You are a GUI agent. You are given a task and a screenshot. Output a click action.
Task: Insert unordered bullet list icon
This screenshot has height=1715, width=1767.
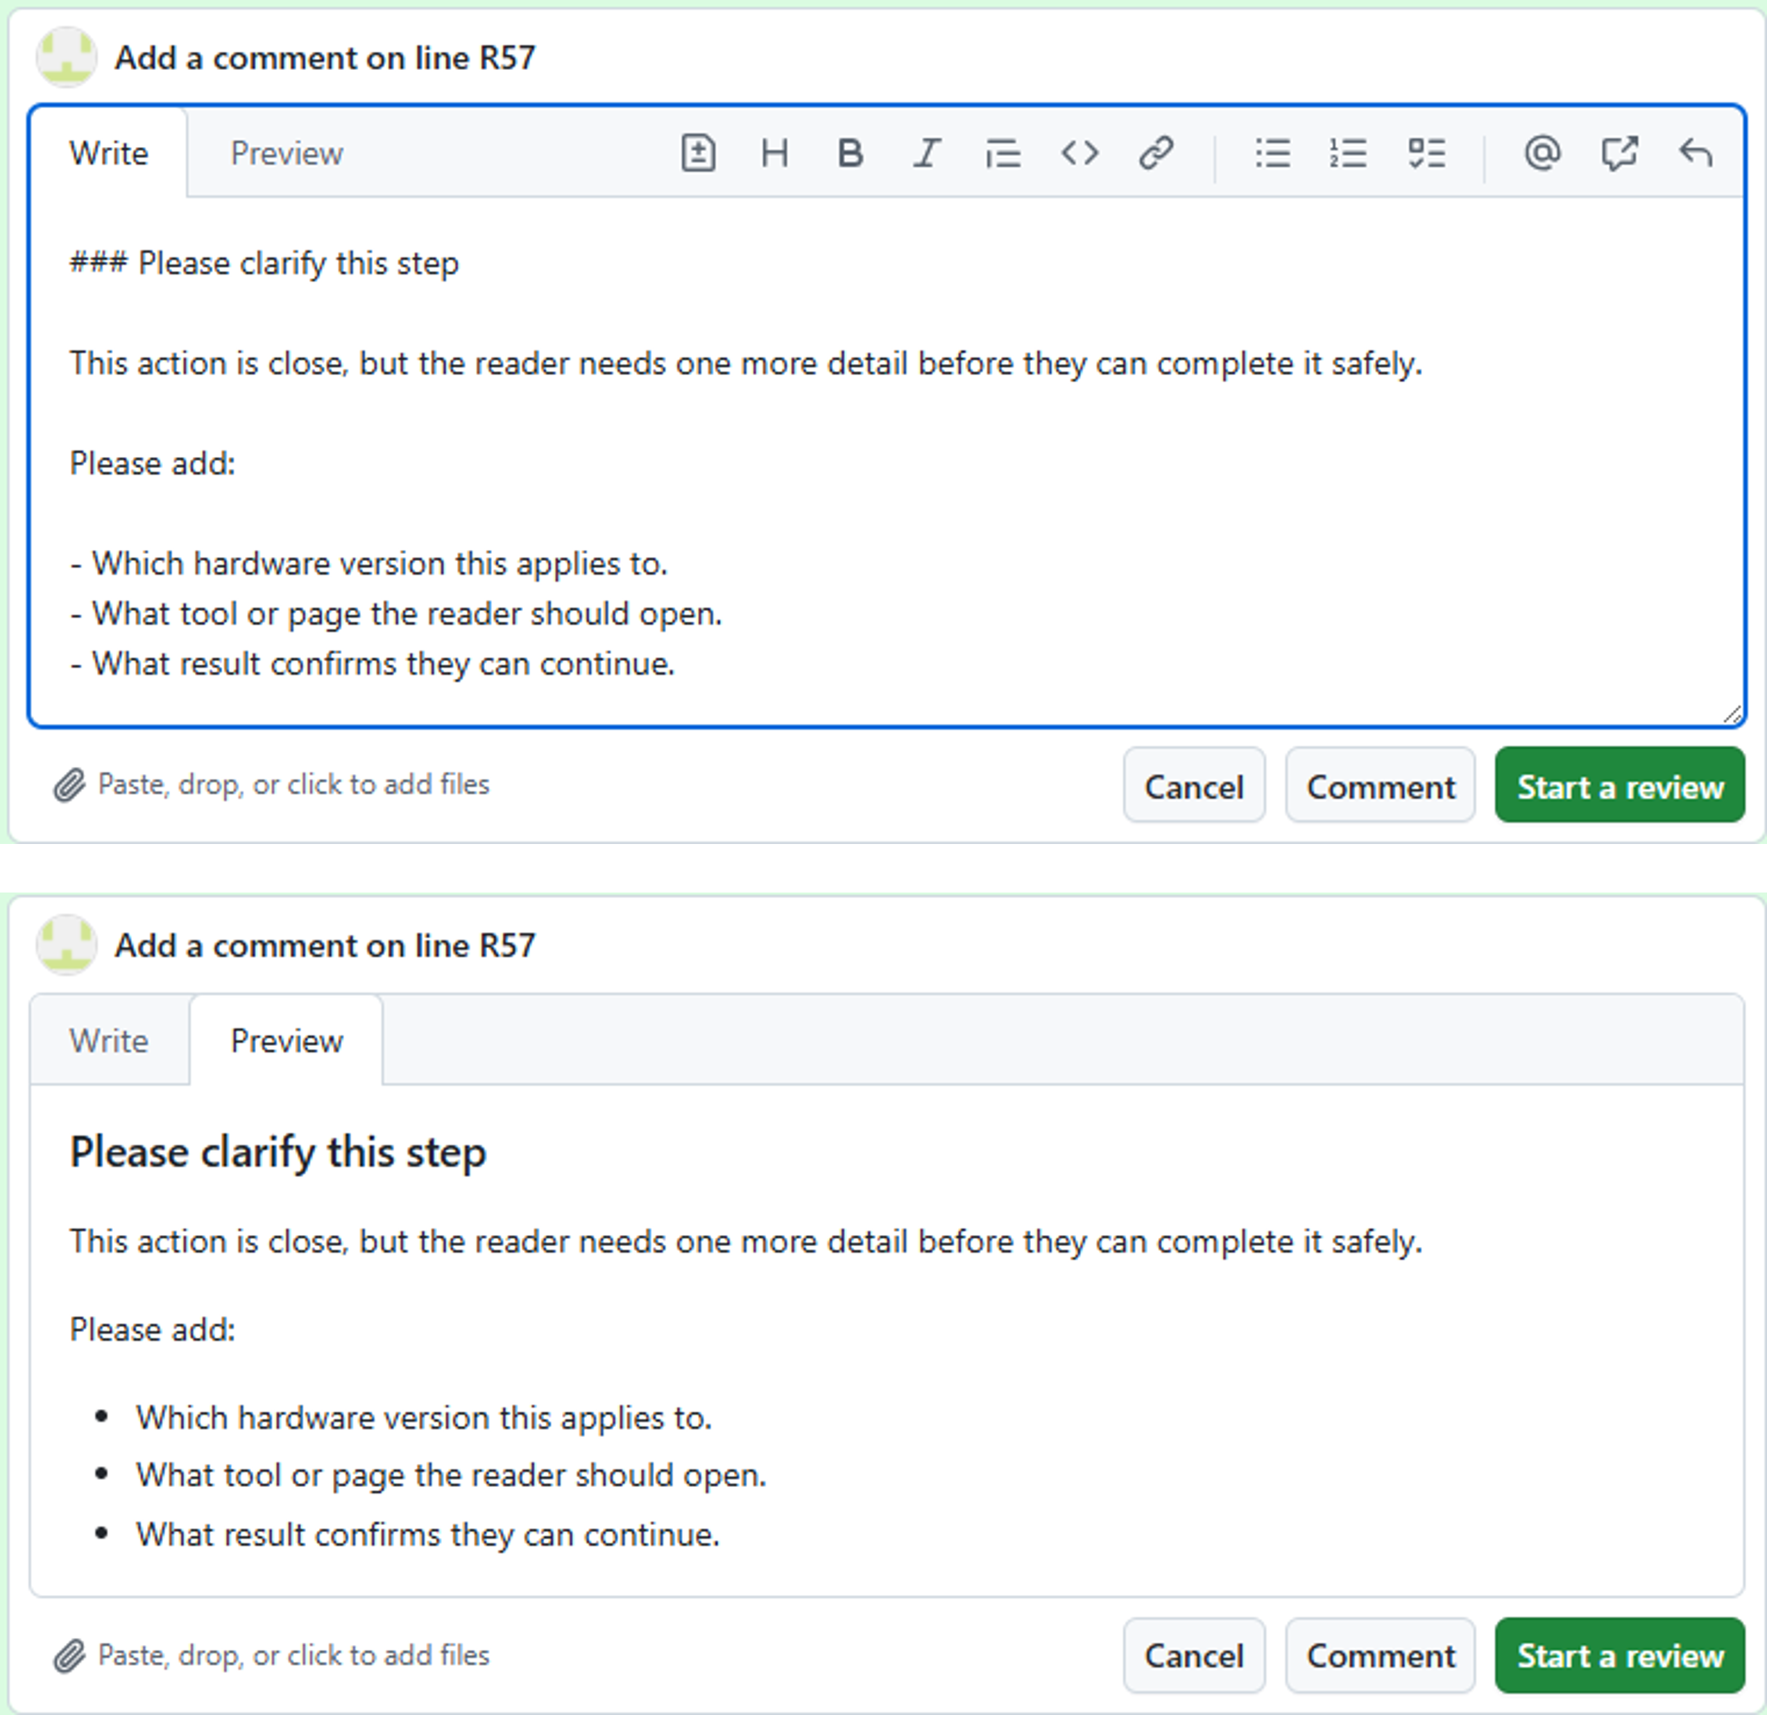click(1272, 153)
